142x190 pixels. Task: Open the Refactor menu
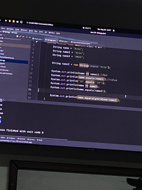pos(24,30)
